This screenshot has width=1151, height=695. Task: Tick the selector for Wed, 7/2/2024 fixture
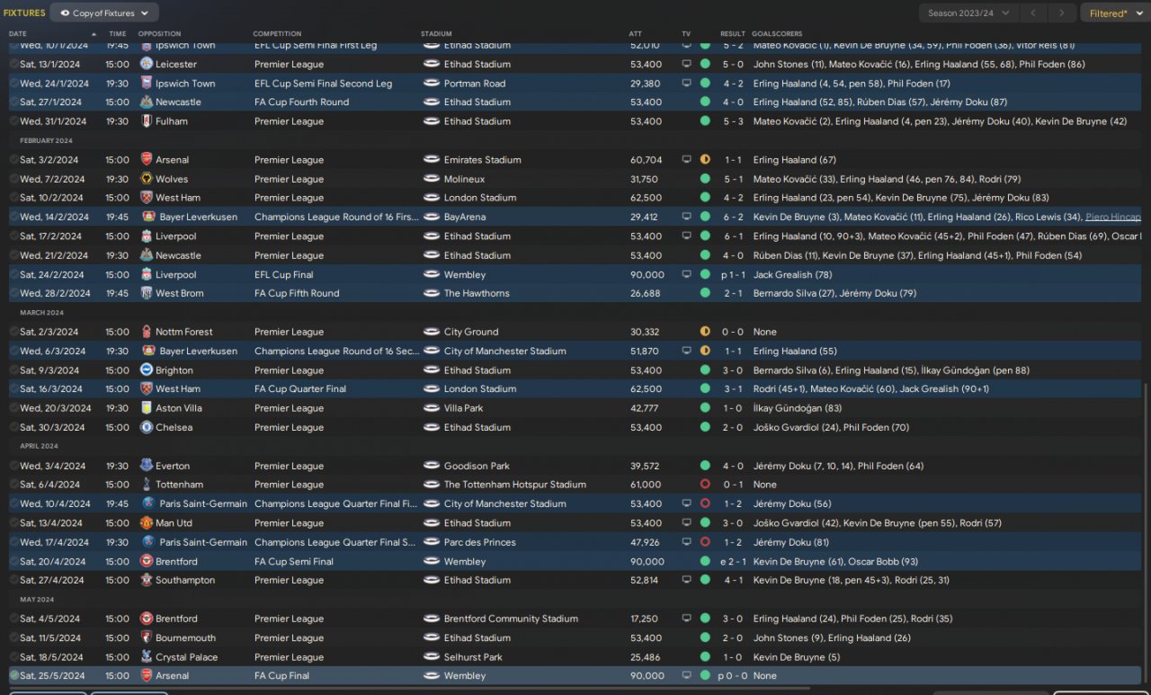[x=13, y=179]
